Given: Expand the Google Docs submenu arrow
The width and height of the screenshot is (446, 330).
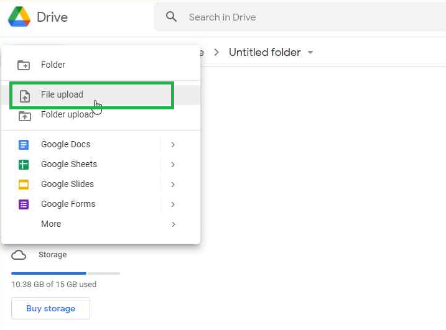Looking at the screenshot, I should pyautogui.click(x=173, y=145).
